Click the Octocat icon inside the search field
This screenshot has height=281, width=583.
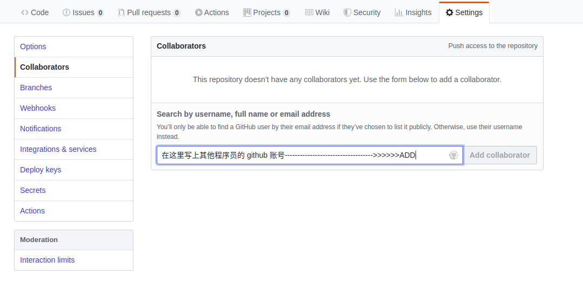click(454, 155)
